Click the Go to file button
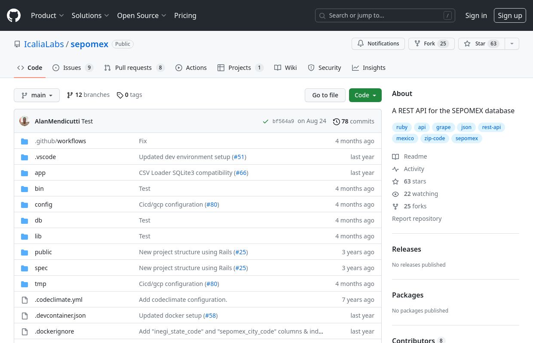The width and height of the screenshot is (533, 343). pos(325,95)
